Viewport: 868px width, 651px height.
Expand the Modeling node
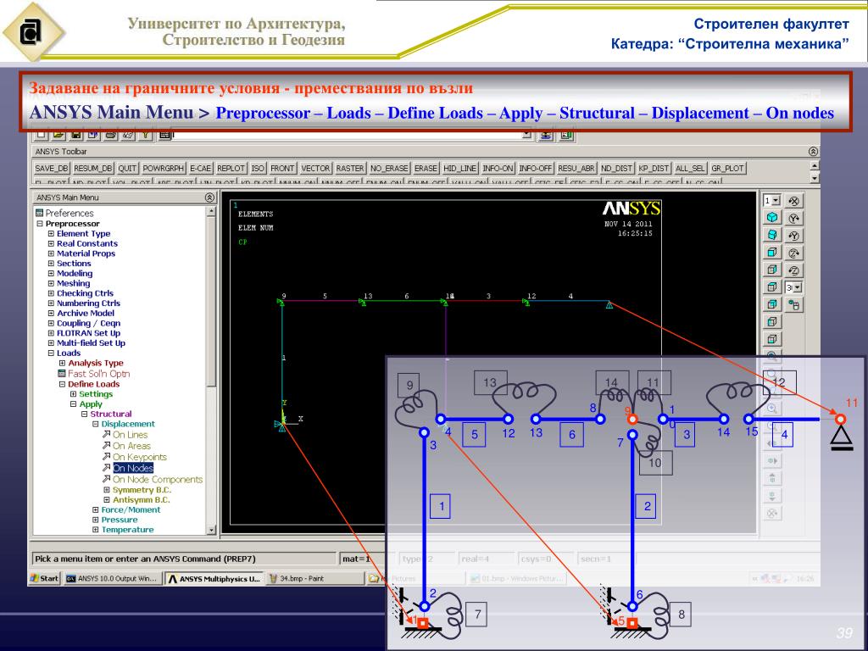pos(51,274)
